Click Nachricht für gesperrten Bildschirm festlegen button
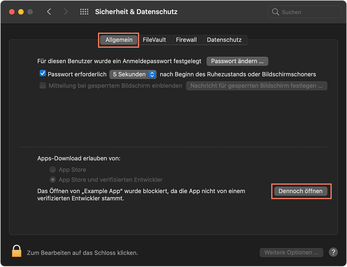Screen dimensions: 347x267 [x=256, y=86]
